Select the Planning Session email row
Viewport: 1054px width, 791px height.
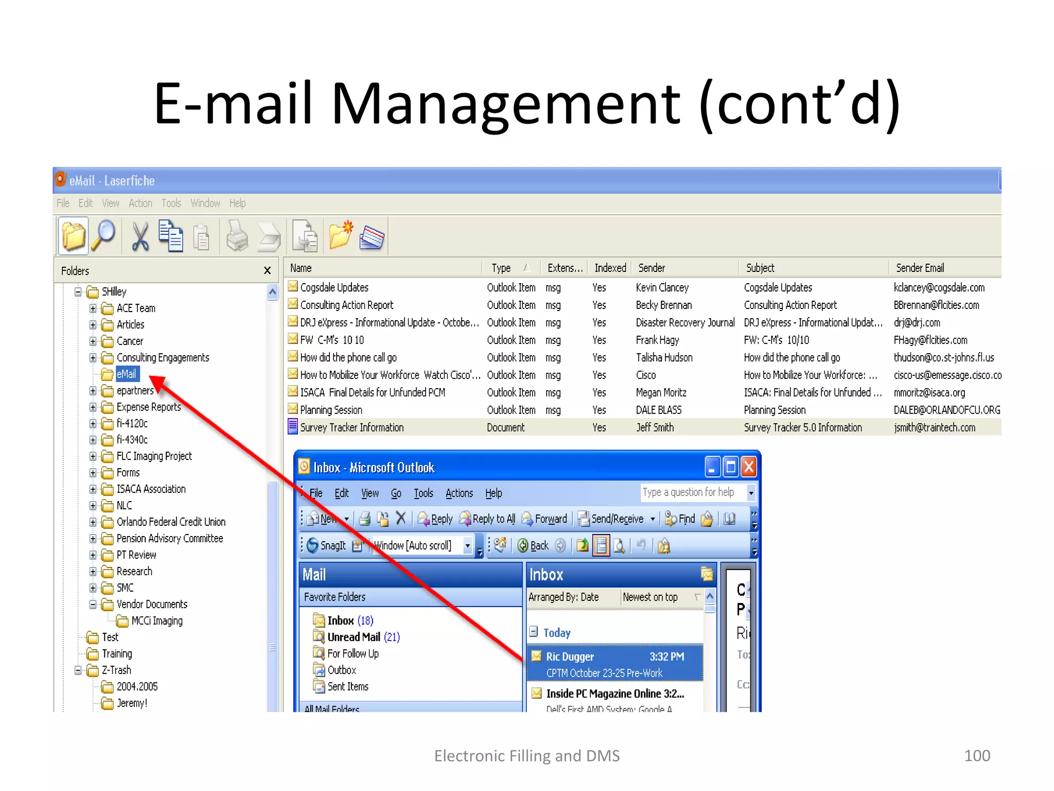(642, 410)
